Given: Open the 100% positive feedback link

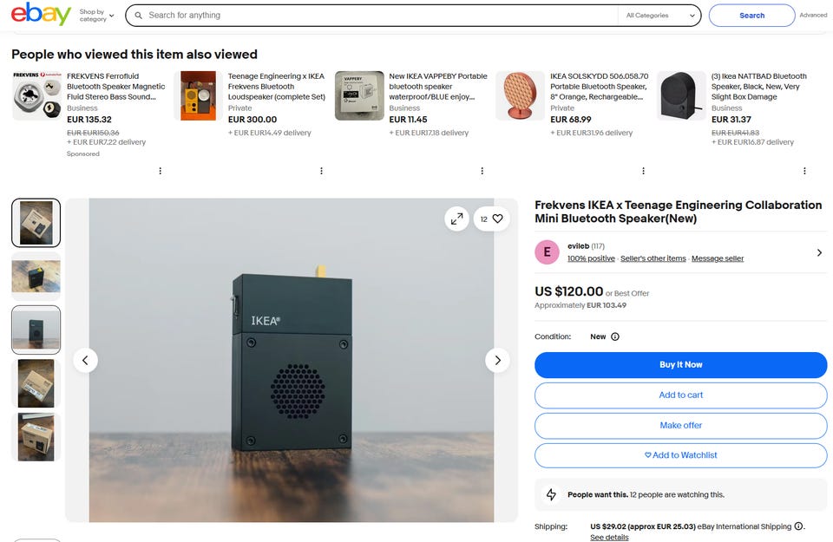Looking at the screenshot, I should click(x=591, y=258).
